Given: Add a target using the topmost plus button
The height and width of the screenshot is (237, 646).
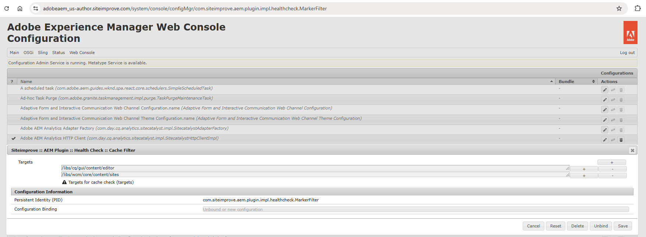Looking at the screenshot, I should 612,162.
